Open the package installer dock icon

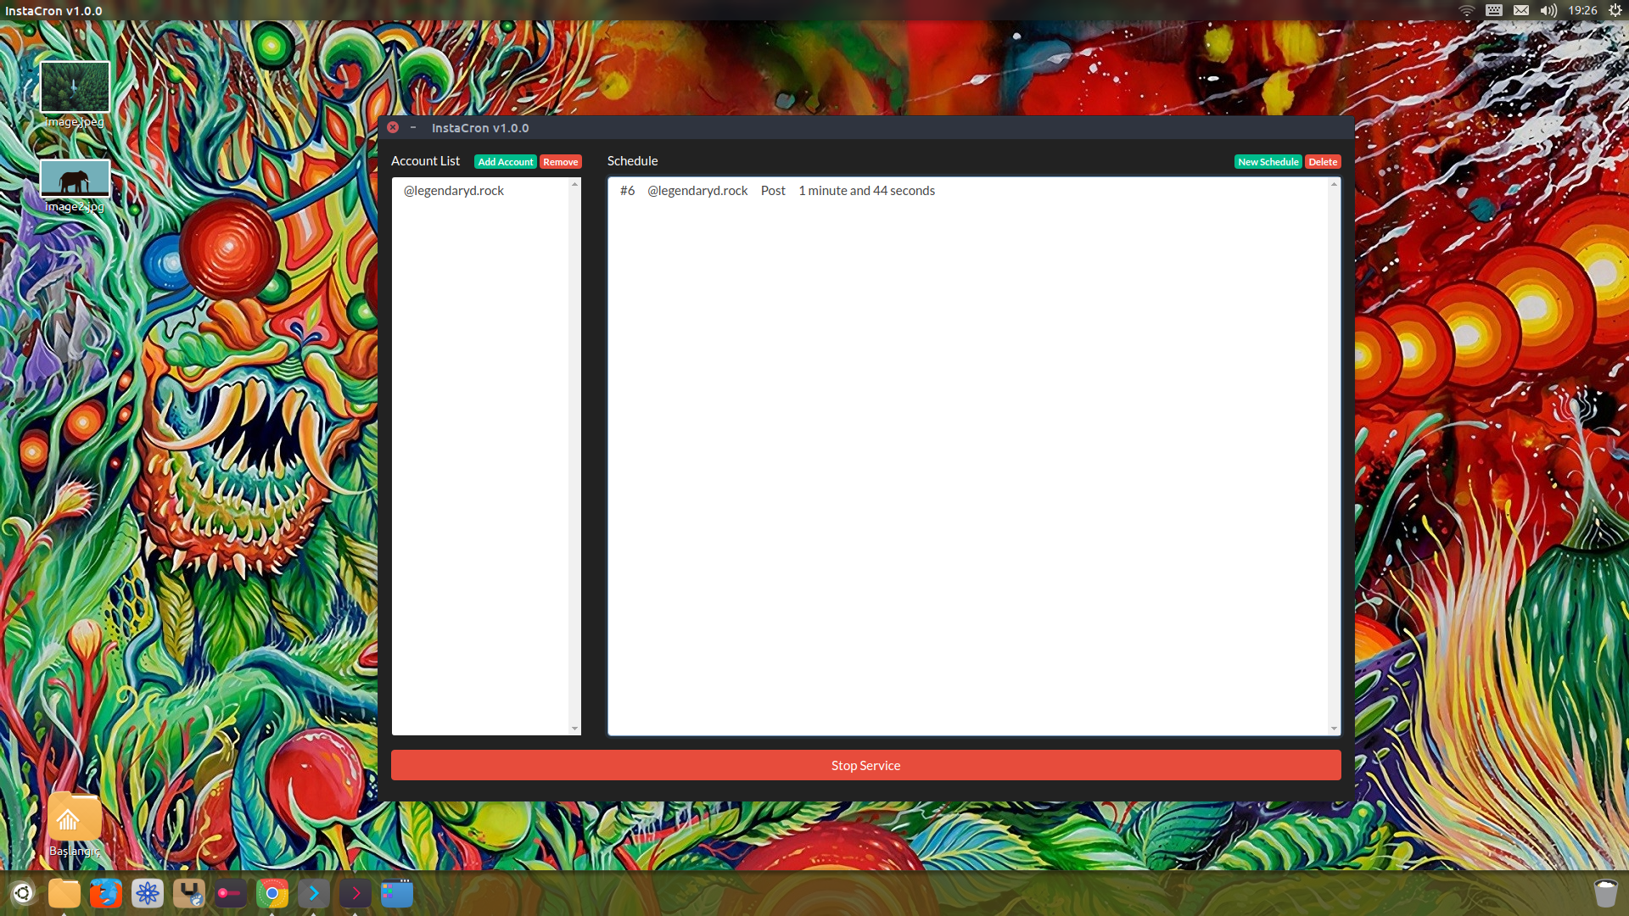[x=189, y=893]
